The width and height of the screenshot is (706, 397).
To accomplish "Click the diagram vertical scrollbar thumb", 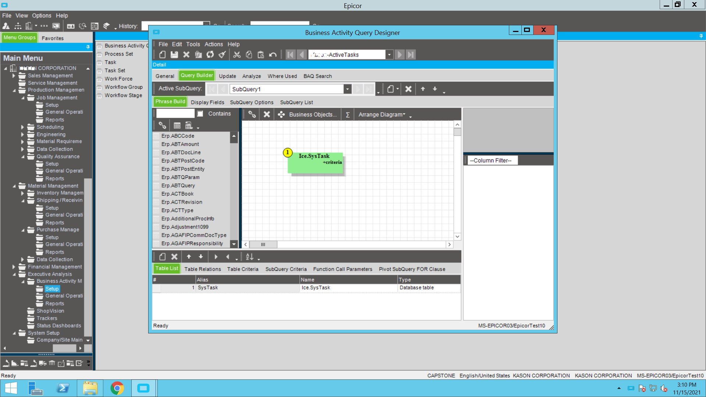I will tap(457, 132).
